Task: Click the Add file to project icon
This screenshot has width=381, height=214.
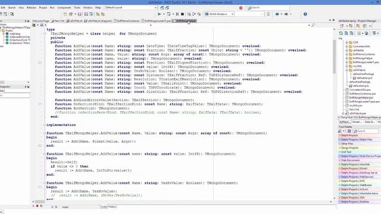Action: pyautogui.click(x=98, y=14)
